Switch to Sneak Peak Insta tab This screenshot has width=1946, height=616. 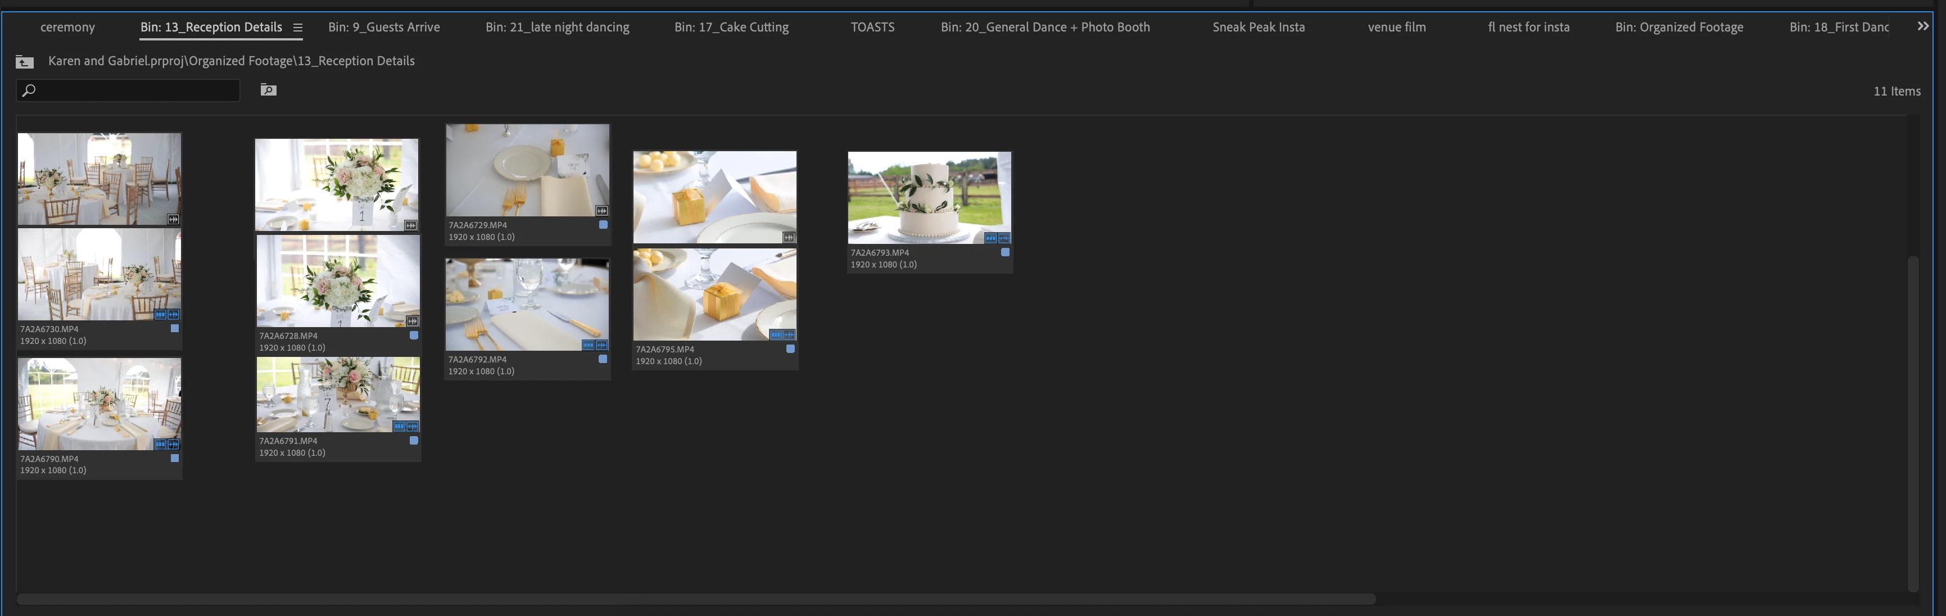(1258, 27)
